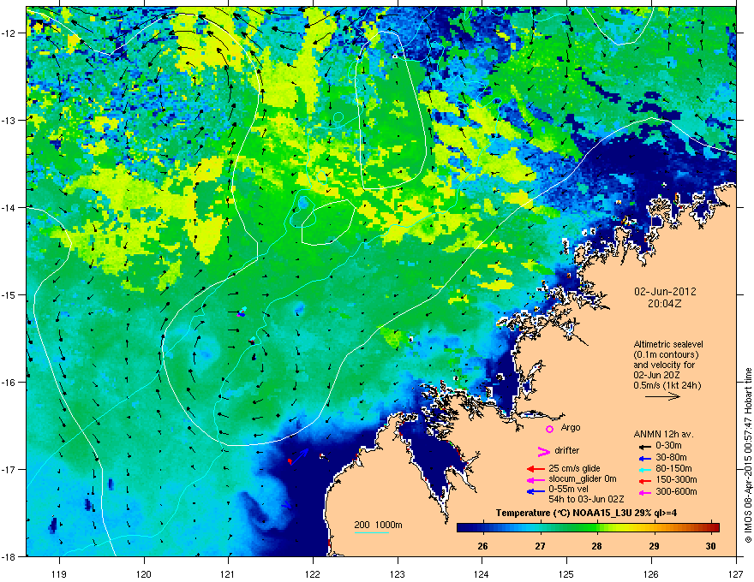The width and height of the screenshot is (754, 582).
Task: Click the latitude axis label -17
Action: (x=9, y=469)
